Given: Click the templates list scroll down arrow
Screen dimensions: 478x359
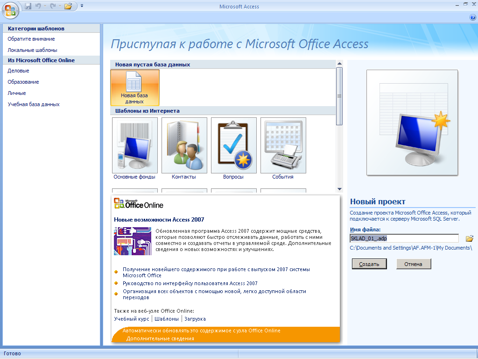Looking at the screenshot, I should 339,189.
